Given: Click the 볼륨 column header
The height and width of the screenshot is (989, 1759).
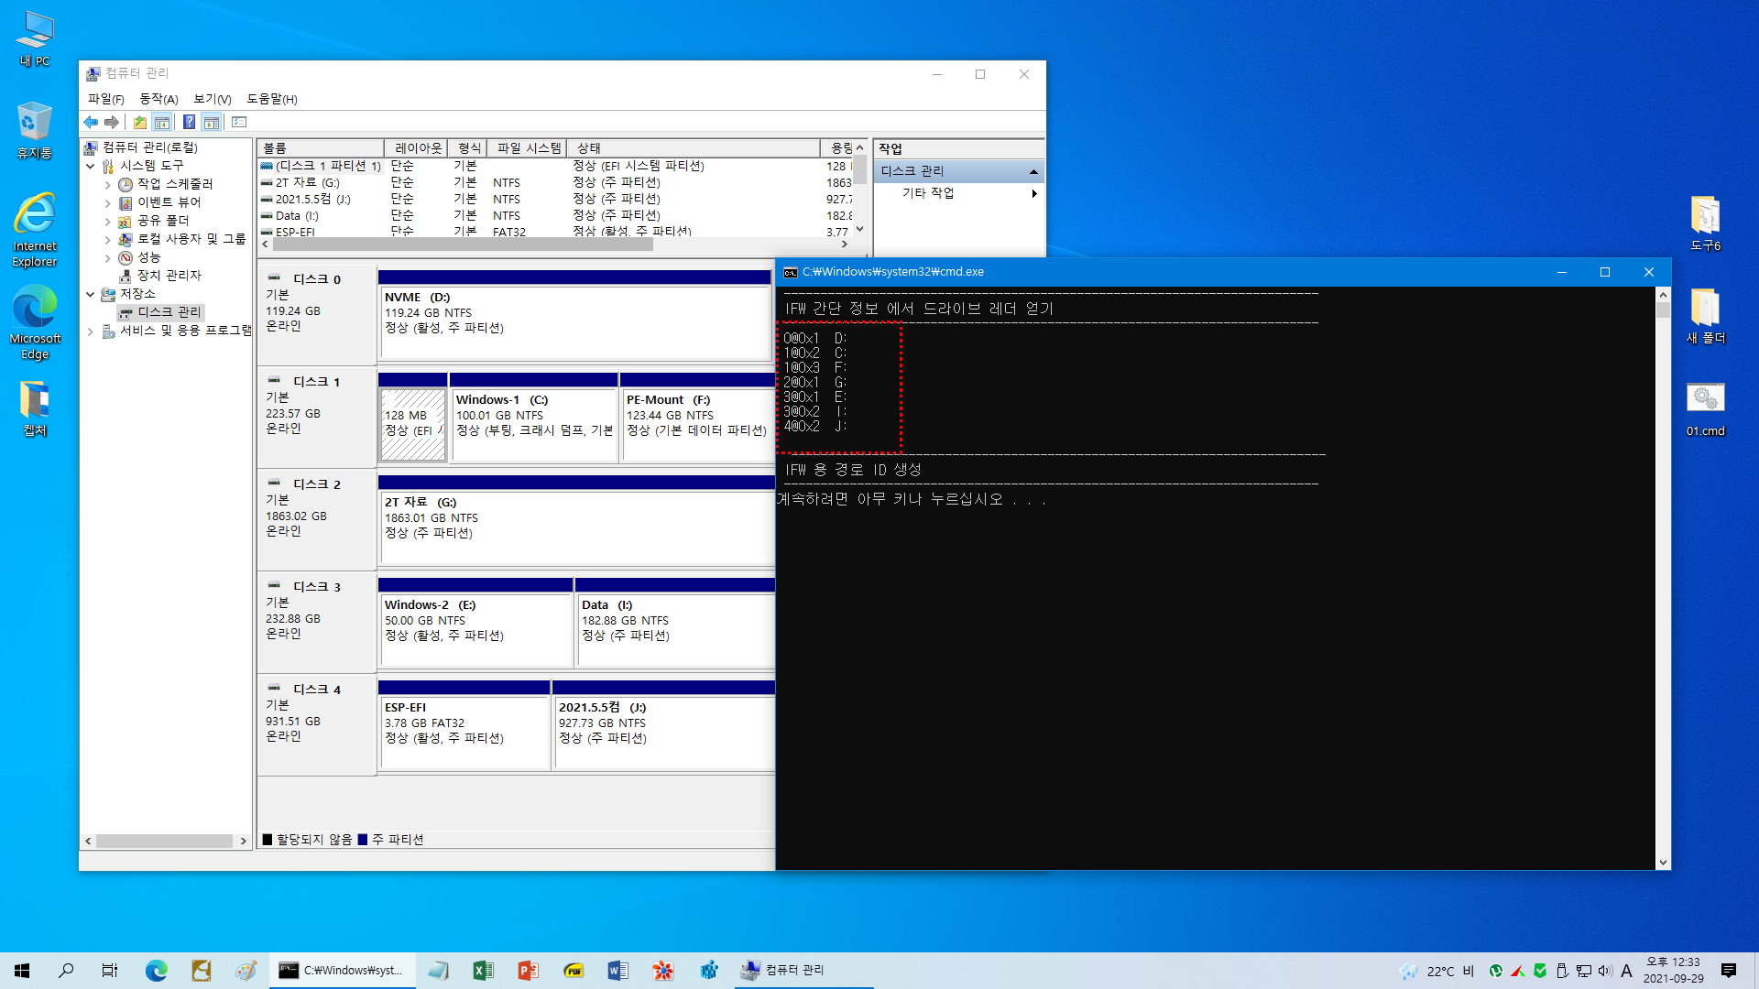Looking at the screenshot, I should point(321,148).
